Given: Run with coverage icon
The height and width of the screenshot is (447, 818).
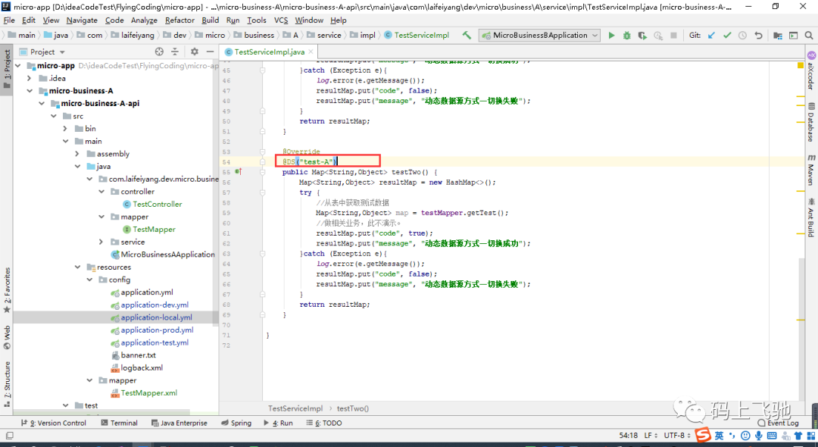Looking at the screenshot, I should [x=642, y=36].
